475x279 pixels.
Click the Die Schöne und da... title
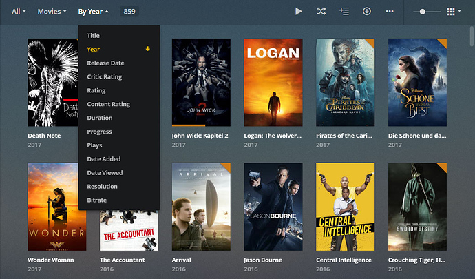[x=417, y=136]
